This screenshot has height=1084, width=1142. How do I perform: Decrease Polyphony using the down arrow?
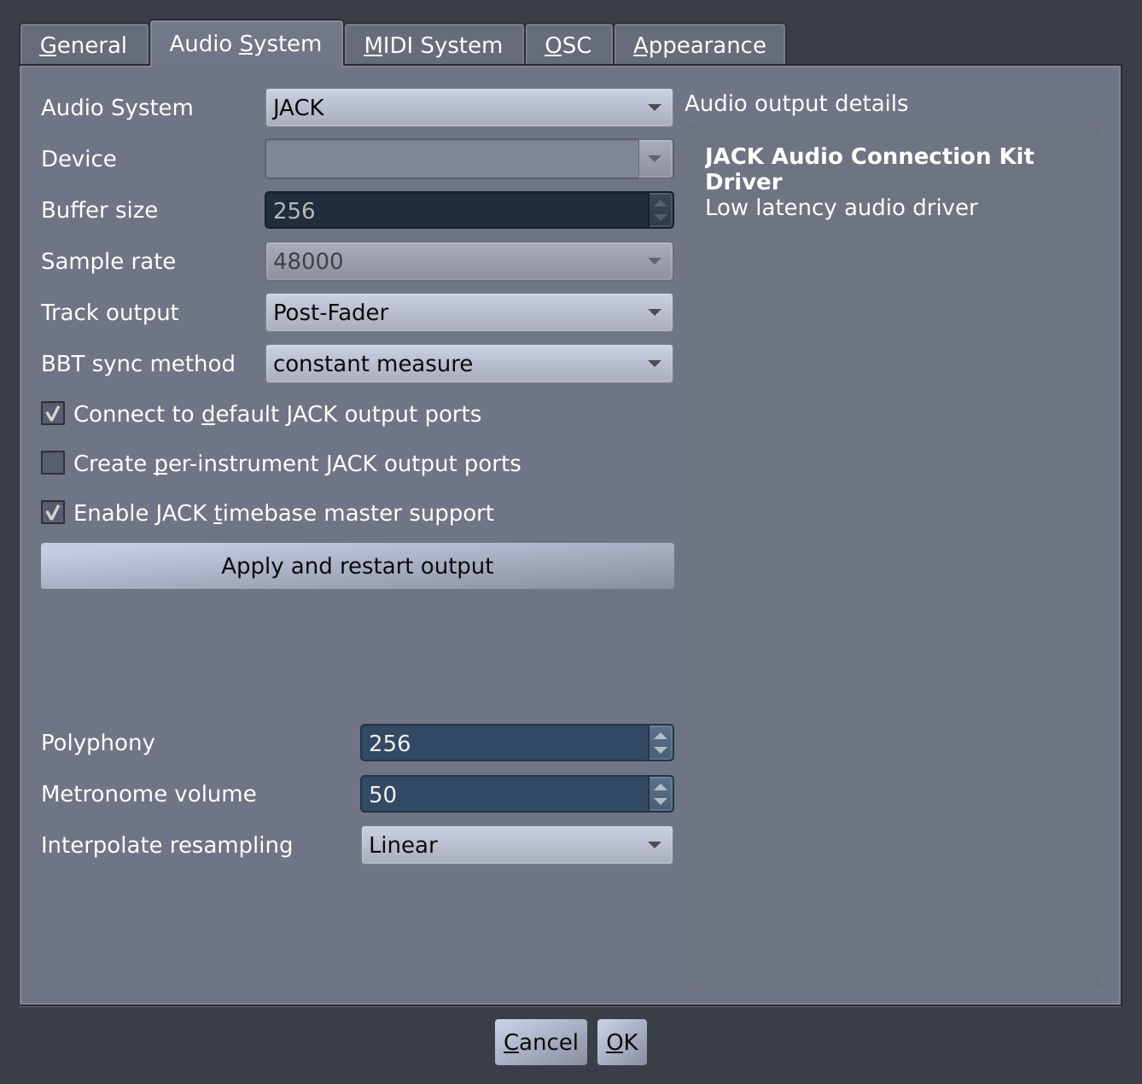[x=661, y=750]
